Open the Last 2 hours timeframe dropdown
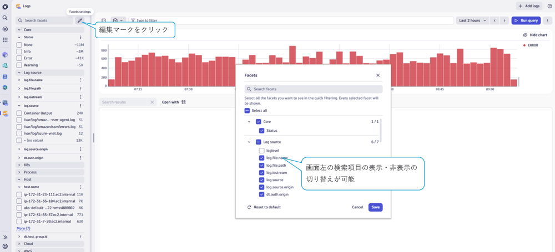Viewport: 555px width, 252px height. 472,20
